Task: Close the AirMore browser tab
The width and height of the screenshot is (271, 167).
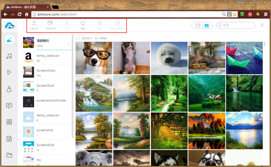Action: [48, 7]
